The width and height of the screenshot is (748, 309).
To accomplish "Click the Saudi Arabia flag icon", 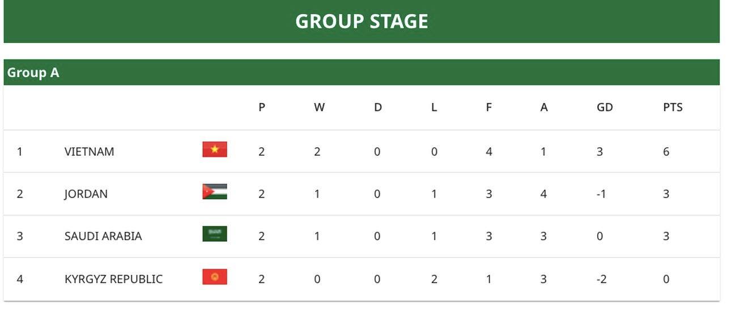I will (215, 234).
